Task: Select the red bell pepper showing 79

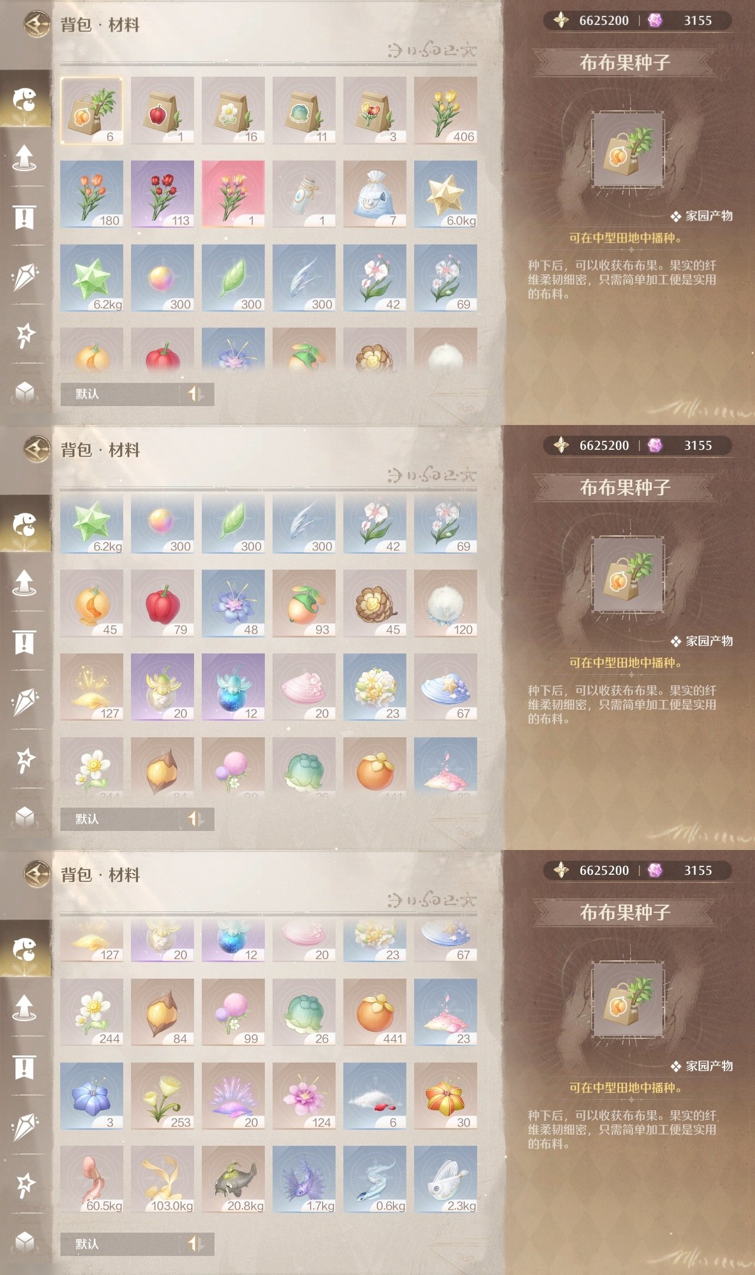Action: point(162,603)
